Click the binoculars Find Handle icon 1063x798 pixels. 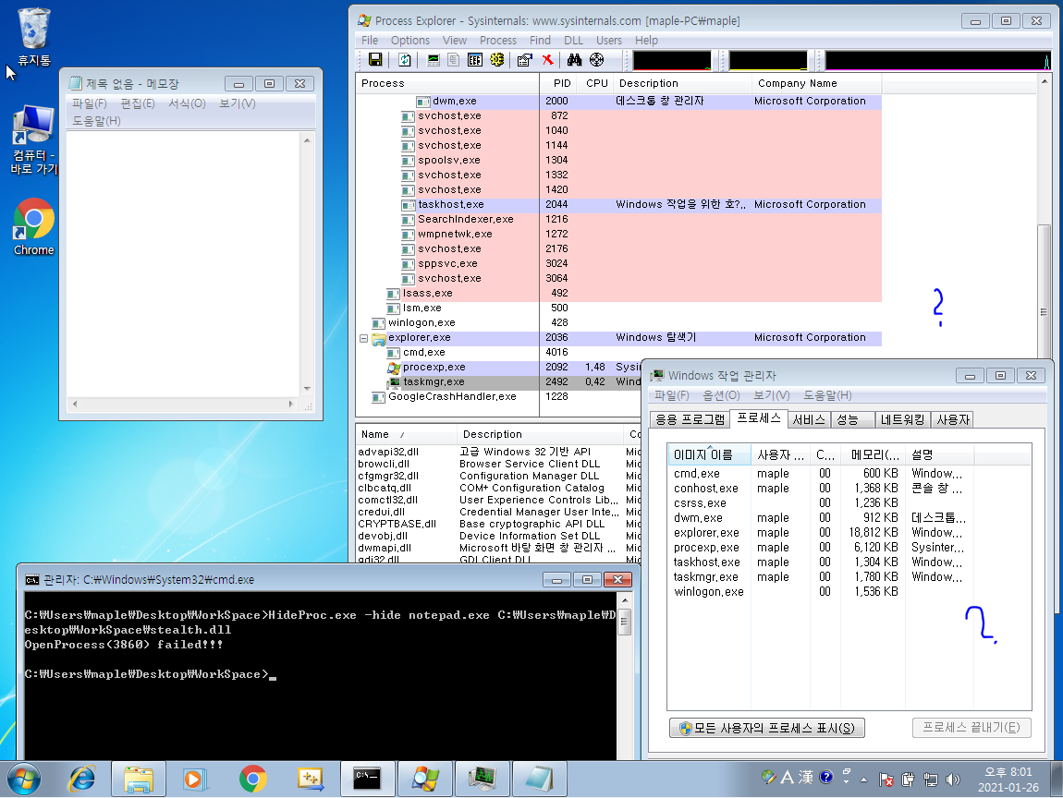pos(574,60)
